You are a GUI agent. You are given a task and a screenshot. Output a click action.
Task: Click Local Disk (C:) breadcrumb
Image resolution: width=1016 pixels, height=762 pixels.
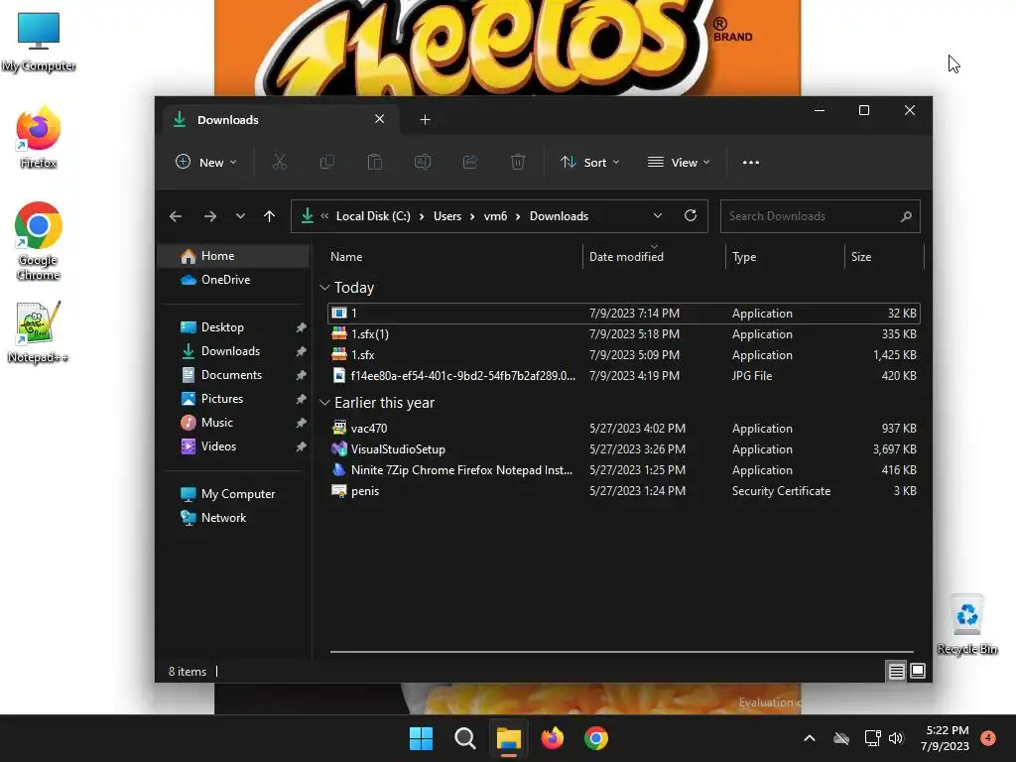[373, 216]
